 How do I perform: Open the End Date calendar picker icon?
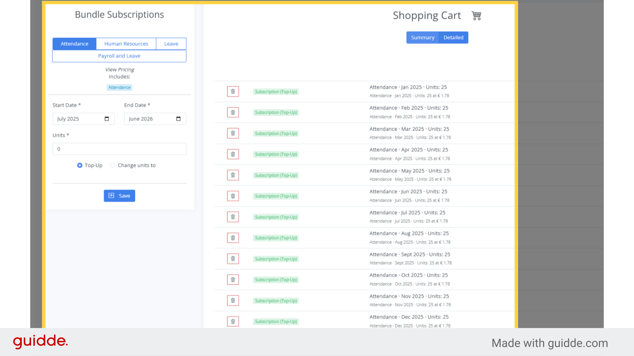tap(178, 119)
